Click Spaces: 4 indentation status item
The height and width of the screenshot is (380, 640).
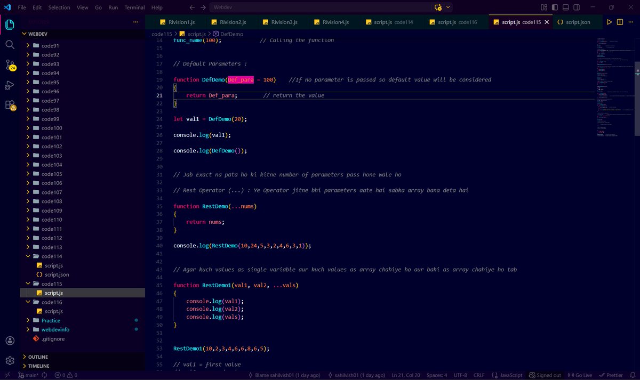(436, 375)
